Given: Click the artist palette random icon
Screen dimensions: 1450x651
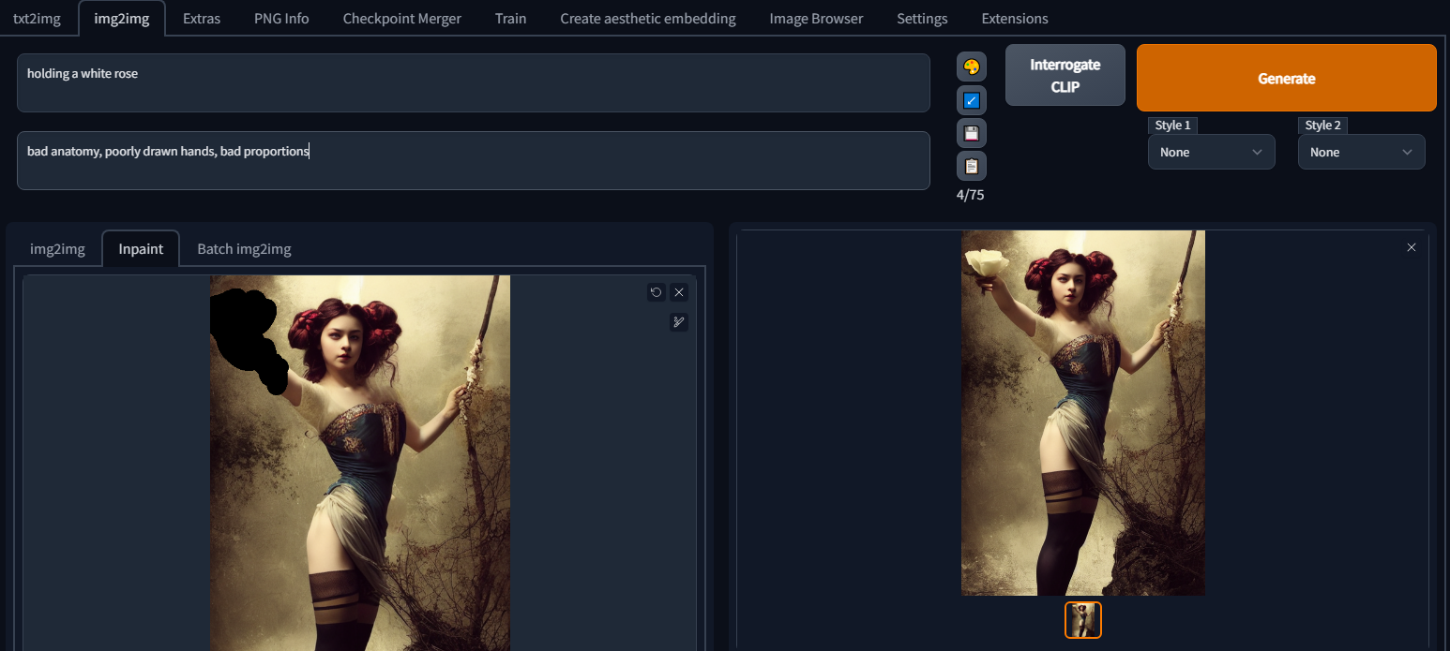Looking at the screenshot, I should (x=971, y=67).
